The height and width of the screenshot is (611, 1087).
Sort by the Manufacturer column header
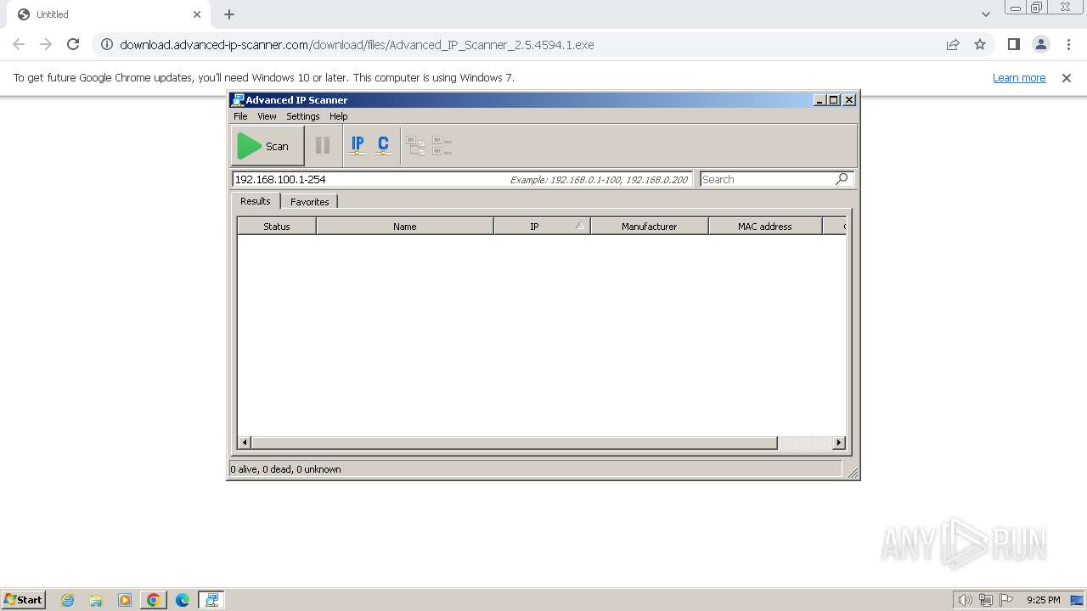650,227
